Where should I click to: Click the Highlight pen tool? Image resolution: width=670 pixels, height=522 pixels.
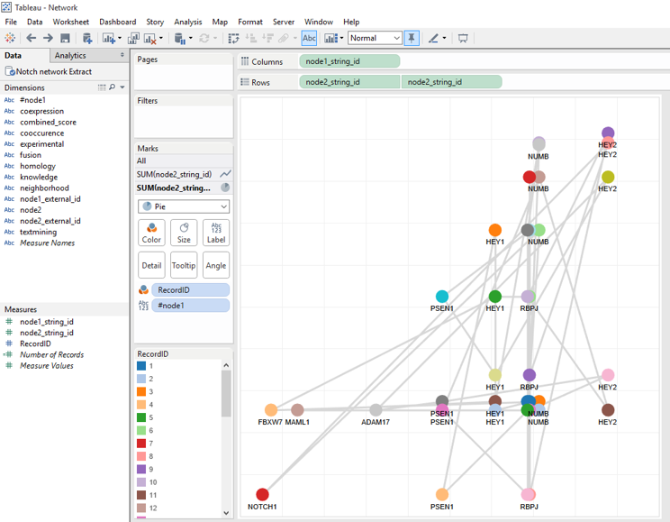(433, 39)
